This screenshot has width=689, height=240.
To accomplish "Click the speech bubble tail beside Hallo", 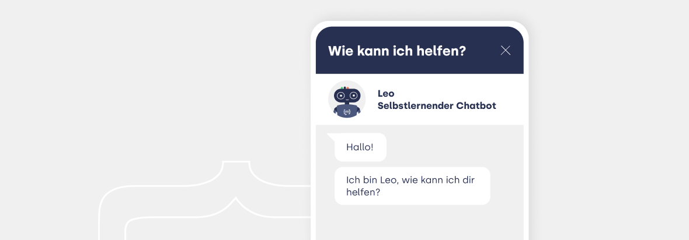I will click(332, 137).
